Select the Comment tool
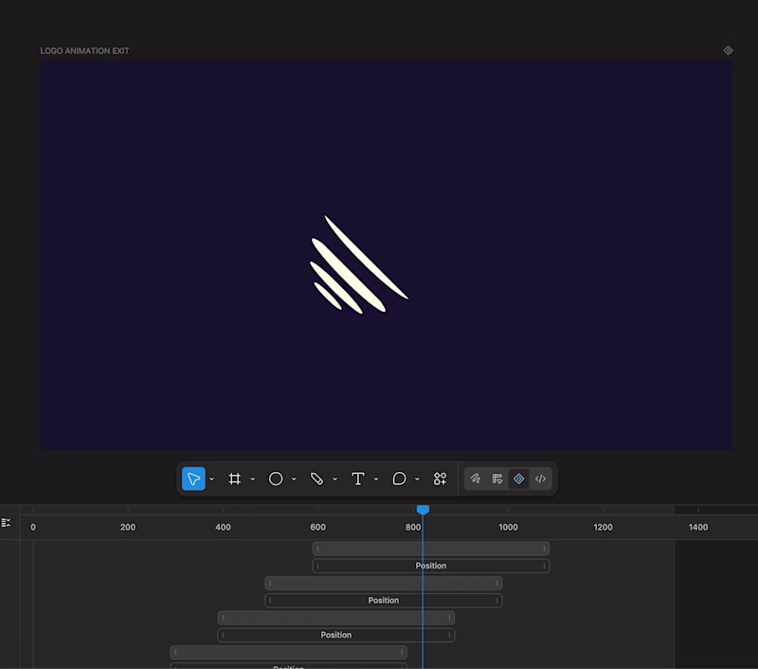The image size is (758, 669). click(x=399, y=479)
